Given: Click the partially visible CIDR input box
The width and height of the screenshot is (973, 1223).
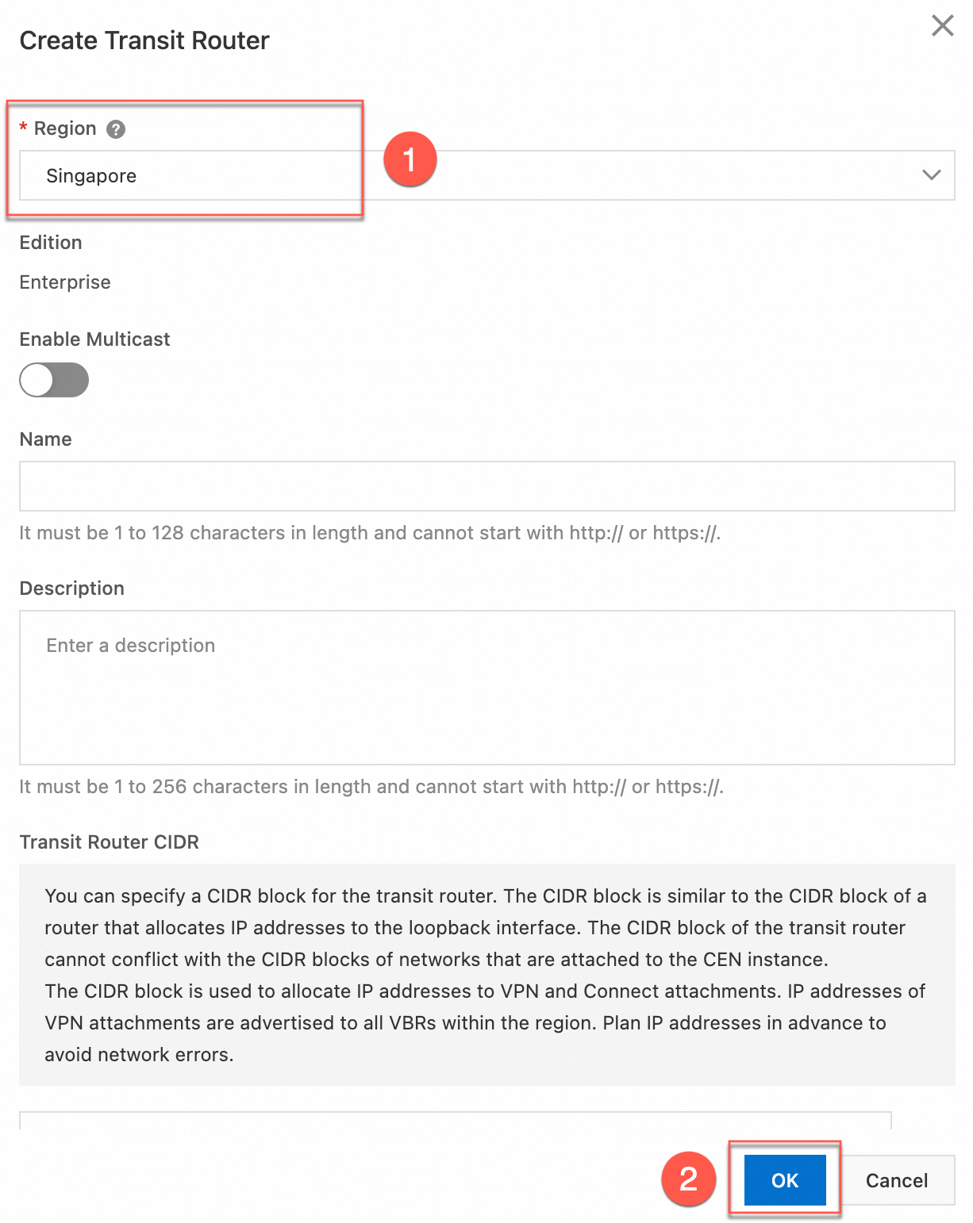Looking at the screenshot, I should click(455, 1120).
